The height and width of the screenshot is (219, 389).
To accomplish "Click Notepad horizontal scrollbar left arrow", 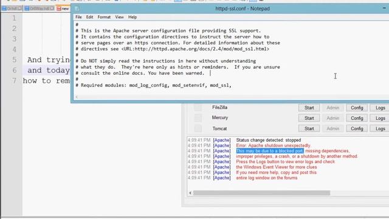I will (x=77, y=97).
